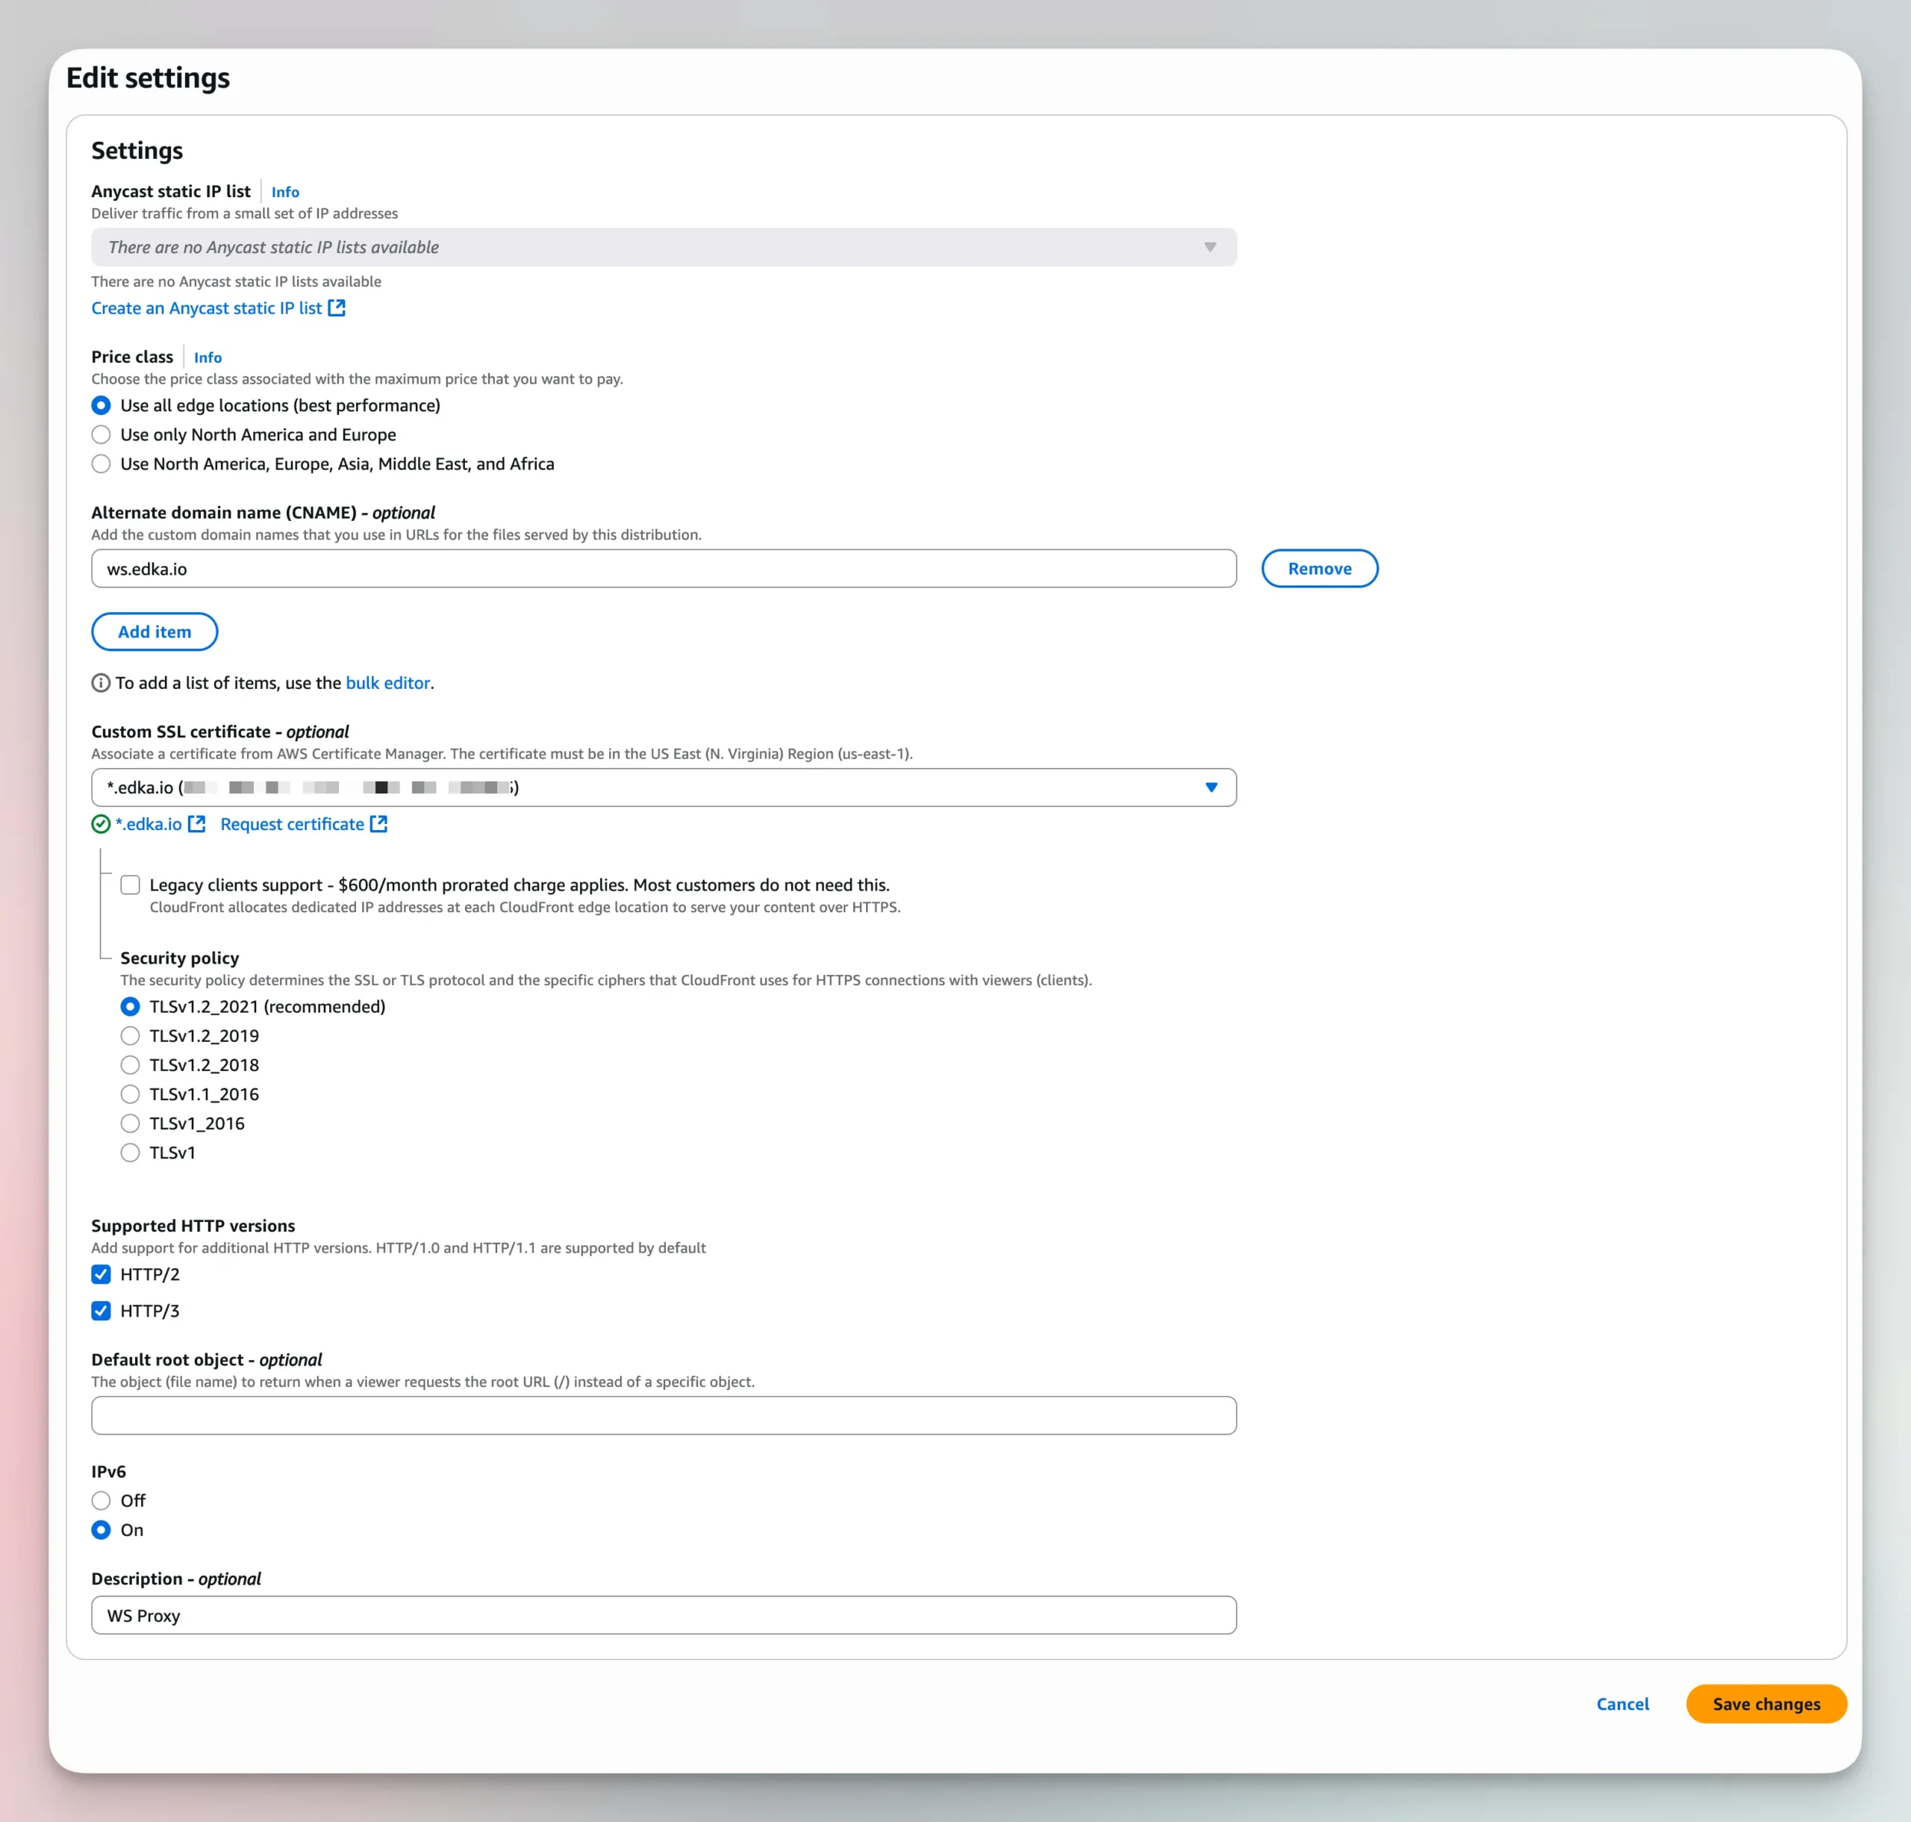The height and width of the screenshot is (1822, 1911).
Task: Click green checkmark icon beside *.edka.io certificate
Action: point(101,823)
